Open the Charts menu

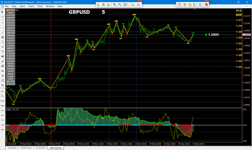click(31, 6)
